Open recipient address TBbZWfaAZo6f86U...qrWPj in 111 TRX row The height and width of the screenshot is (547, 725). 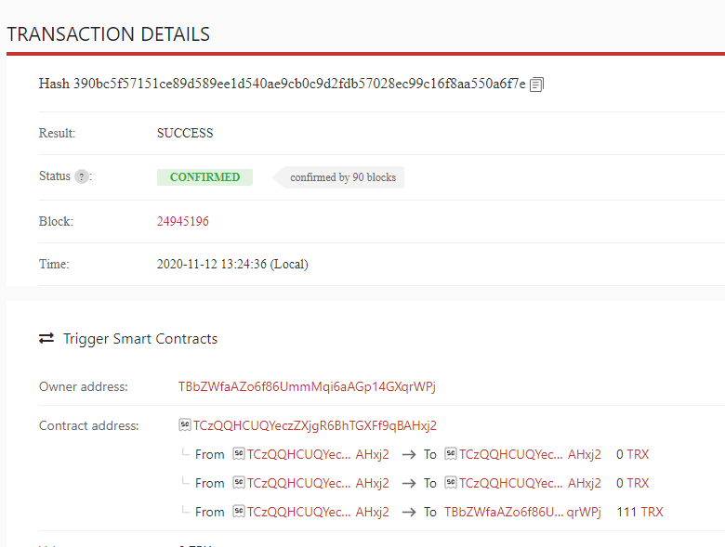522,512
